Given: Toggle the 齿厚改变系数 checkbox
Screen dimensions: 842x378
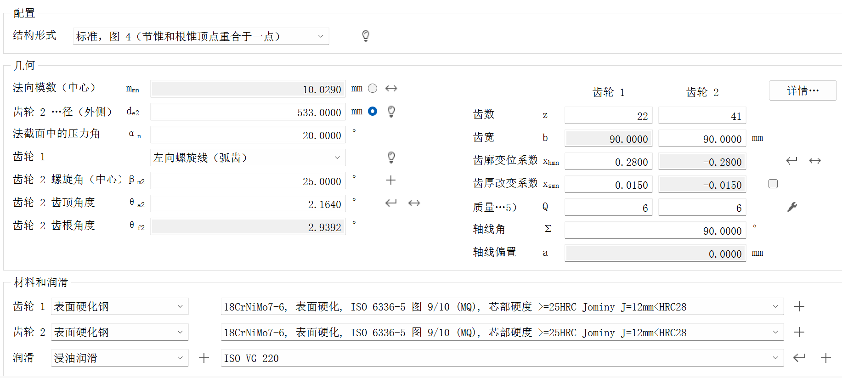Looking at the screenshot, I should pyautogui.click(x=773, y=184).
